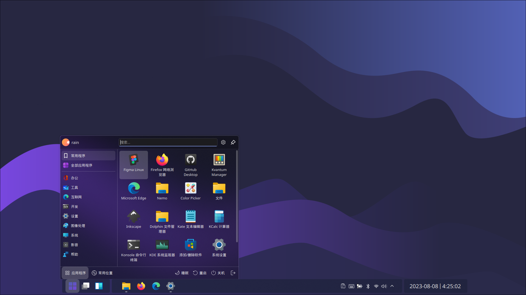Screen dimensions: 526x295
Task: Open the virtual desktops overview in taskbar
Action: tap(85, 286)
